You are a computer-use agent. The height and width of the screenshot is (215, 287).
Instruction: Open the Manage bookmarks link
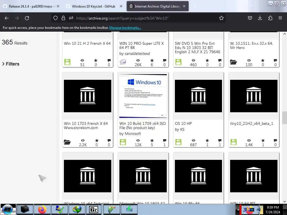click(x=125, y=28)
